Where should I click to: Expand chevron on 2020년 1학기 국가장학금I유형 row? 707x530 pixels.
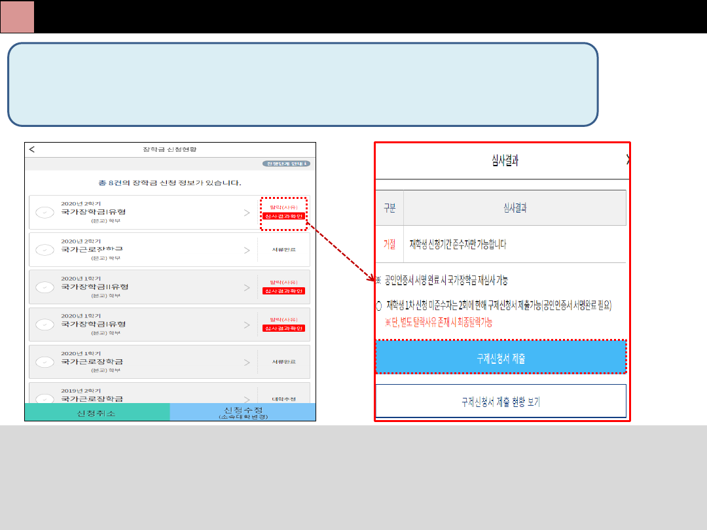pos(247,325)
